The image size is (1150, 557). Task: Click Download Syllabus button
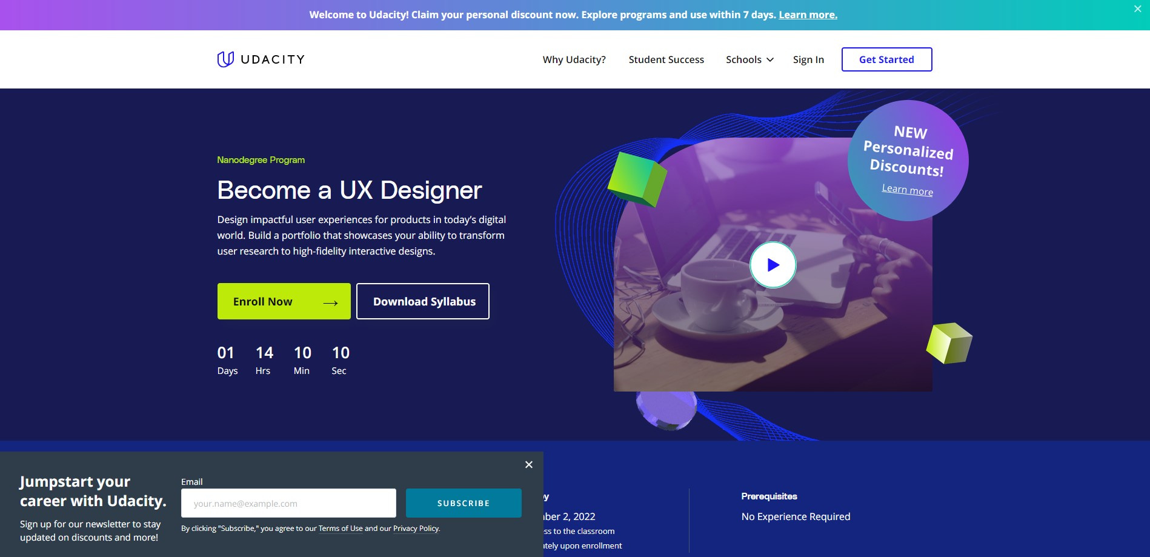pyautogui.click(x=423, y=301)
